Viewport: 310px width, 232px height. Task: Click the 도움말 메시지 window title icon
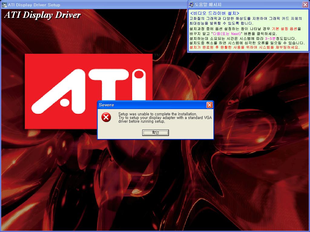(191, 5)
